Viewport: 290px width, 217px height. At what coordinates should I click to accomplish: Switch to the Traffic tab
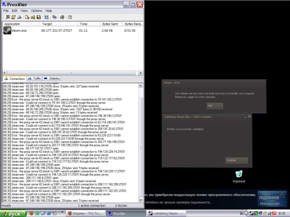pos(34,79)
